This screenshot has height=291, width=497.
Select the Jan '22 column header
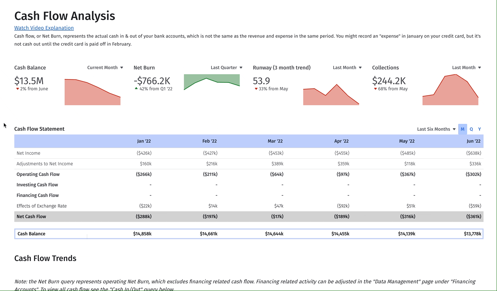[144, 141]
